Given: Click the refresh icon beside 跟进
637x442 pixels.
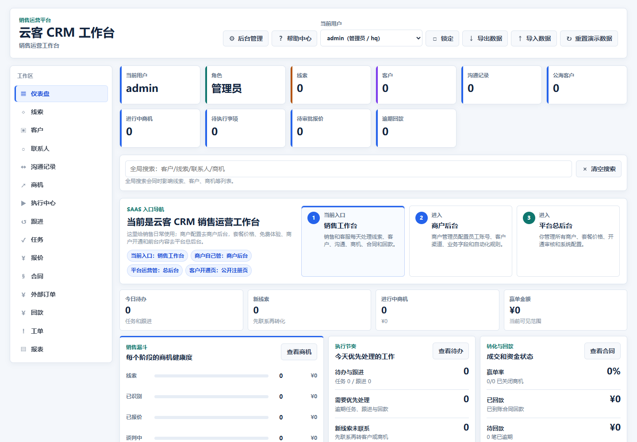Looking at the screenshot, I should tap(23, 222).
